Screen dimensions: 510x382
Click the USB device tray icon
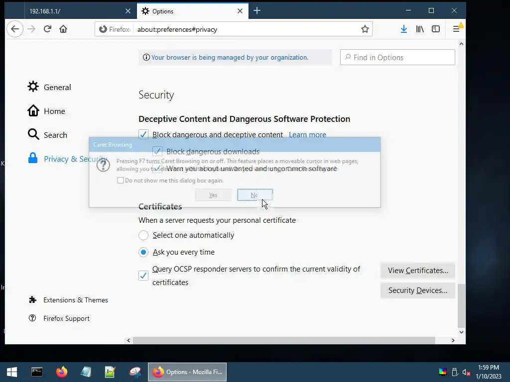(455, 372)
